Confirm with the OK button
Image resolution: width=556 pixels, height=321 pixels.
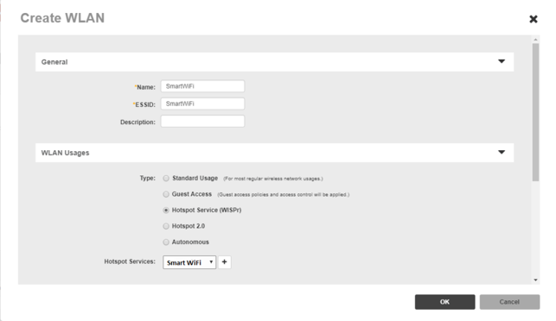pyautogui.click(x=445, y=302)
